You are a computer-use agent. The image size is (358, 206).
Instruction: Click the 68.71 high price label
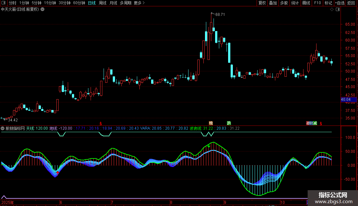tap(220, 15)
